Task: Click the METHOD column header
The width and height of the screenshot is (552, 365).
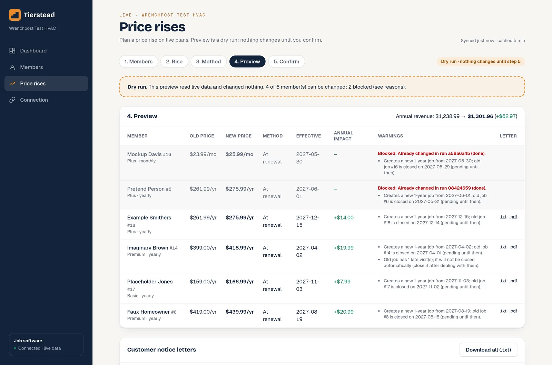Action: pos(273,136)
